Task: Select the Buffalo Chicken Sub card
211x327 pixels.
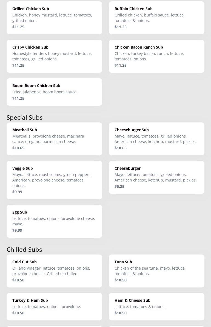Action: coord(156,18)
